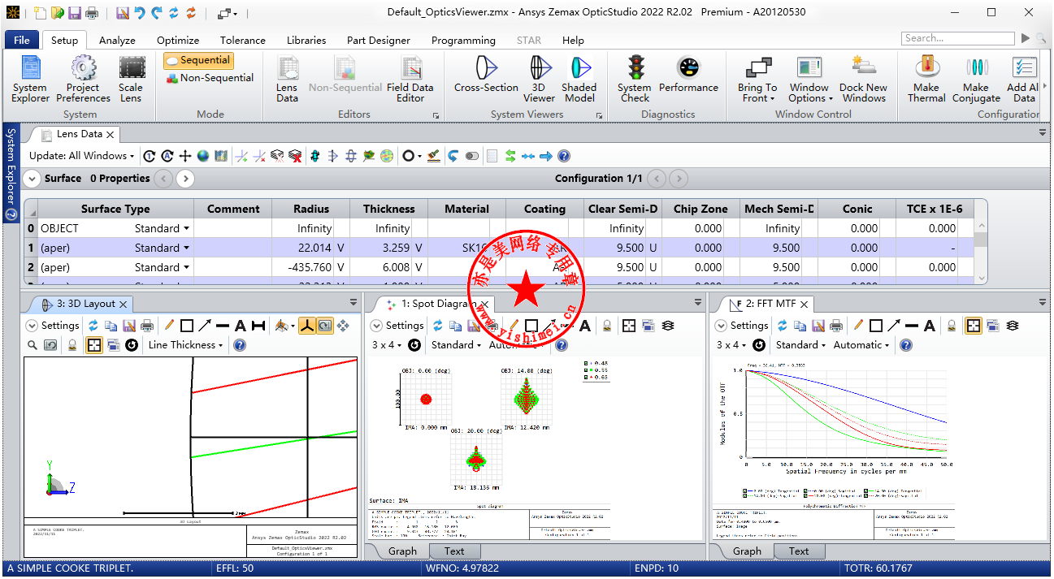This screenshot has width=1054, height=579.
Task: Open the Line Thickness dropdown in 3D Layout
Action: [x=186, y=345]
